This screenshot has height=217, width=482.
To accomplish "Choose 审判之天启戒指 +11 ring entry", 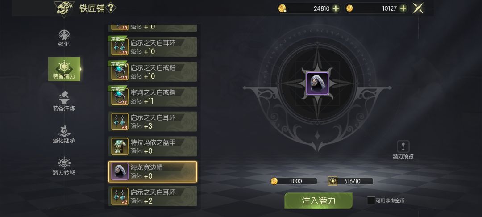I will [153, 96].
